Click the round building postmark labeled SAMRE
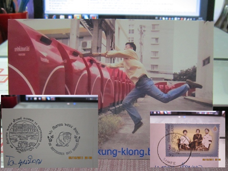 (x=25, y=135)
